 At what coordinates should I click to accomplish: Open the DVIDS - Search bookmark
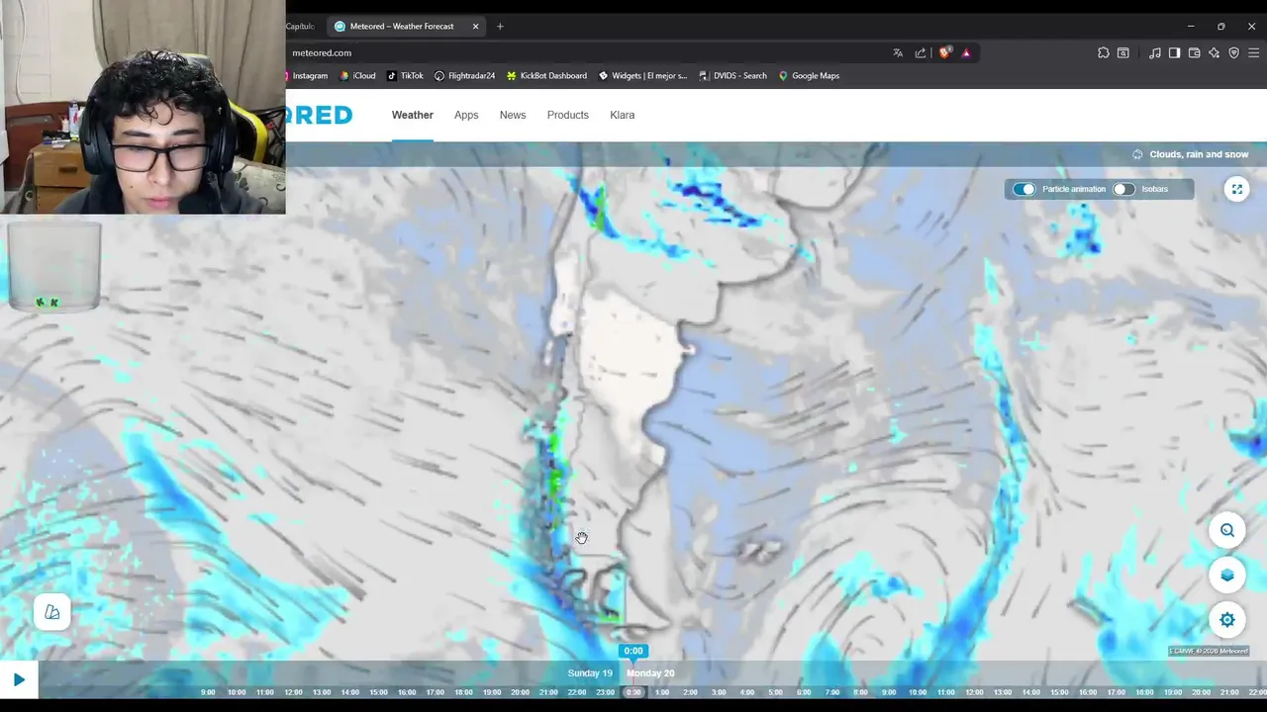tap(732, 76)
